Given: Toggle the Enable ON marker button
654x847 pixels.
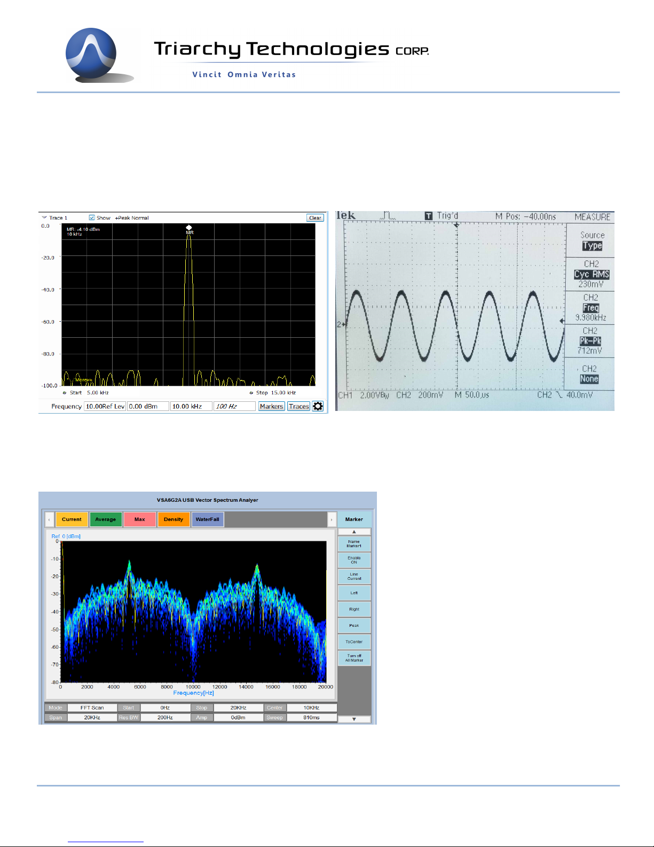Looking at the screenshot, I should click(354, 560).
